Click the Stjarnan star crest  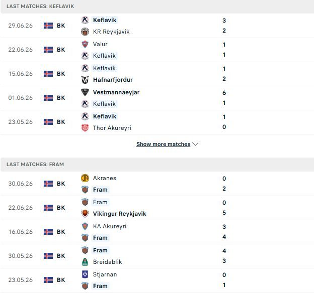click(85, 274)
